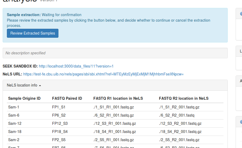The image size is (242, 148).
Task: Select the FP12_S3 paired ID cell
Action: coord(60,123)
